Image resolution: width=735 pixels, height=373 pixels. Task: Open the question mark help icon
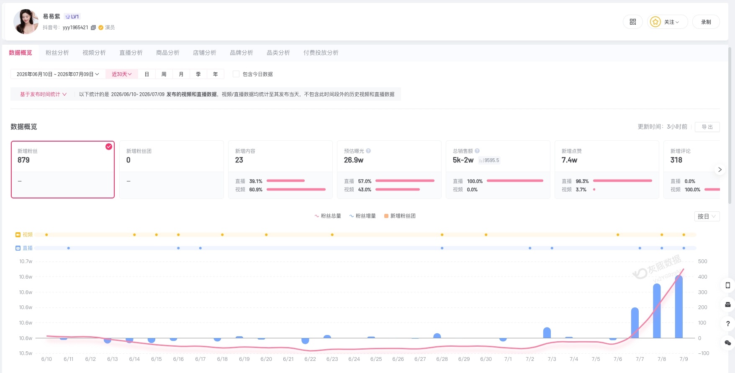pos(728,324)
